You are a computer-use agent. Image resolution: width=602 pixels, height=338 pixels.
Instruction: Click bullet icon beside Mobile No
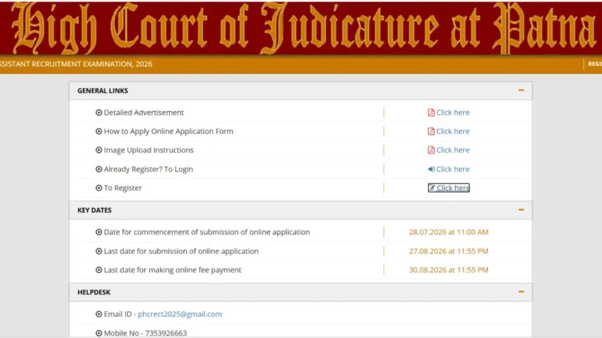click(99, 333)
